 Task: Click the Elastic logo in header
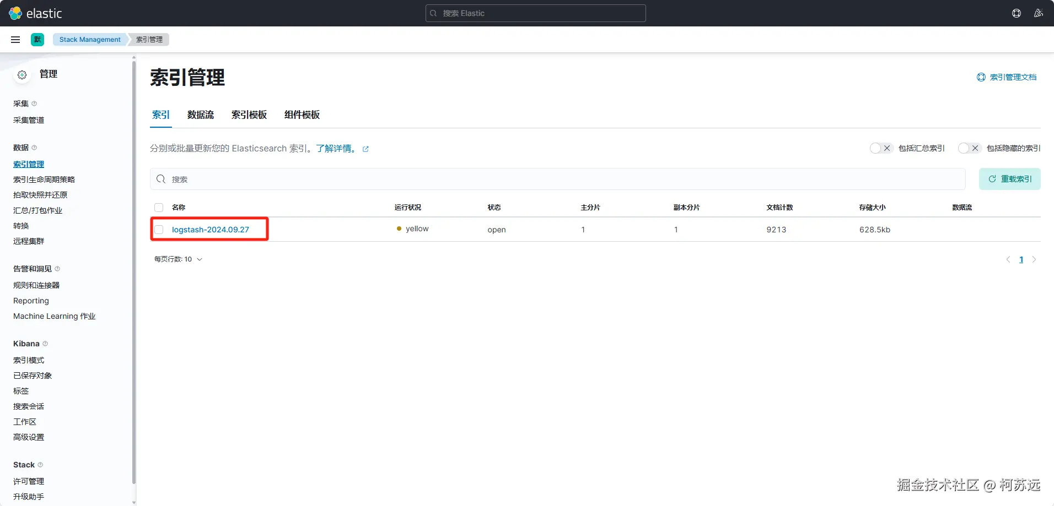(36, 13)
